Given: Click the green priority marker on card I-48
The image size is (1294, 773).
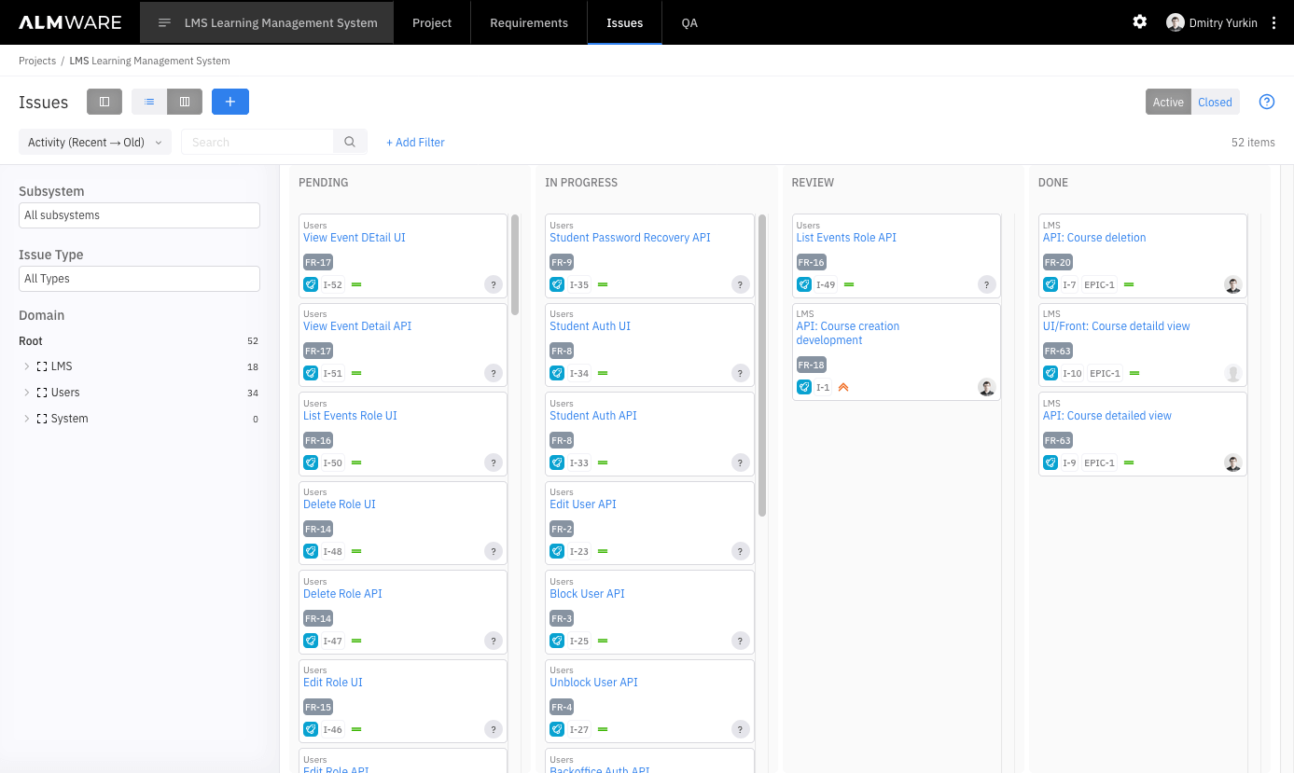Looking at the screenshot, I should pyautogui.click(x=356, y=551).
